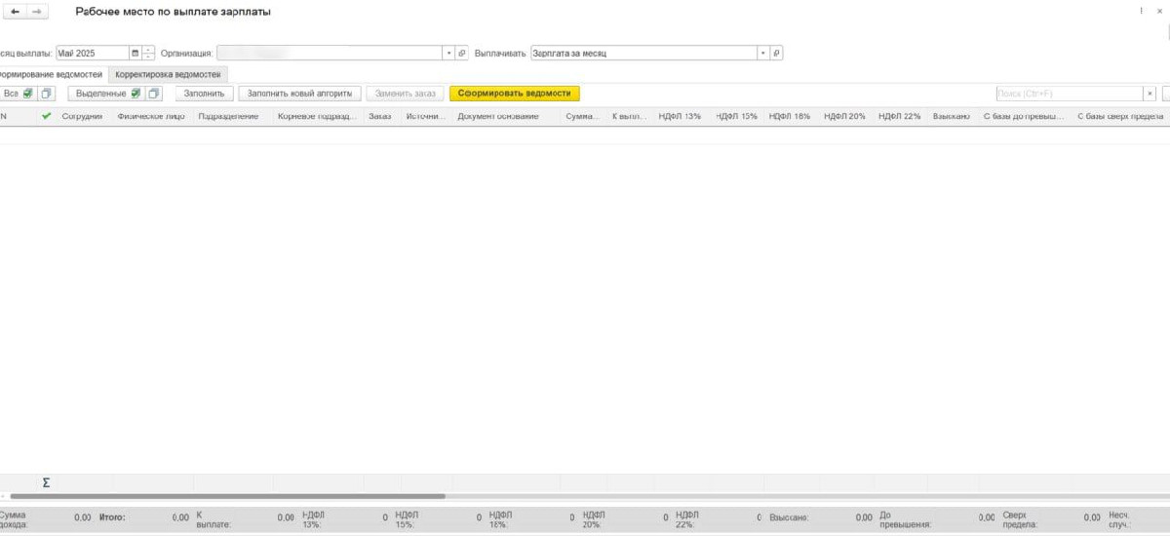Focus the 'Поиск (Ctrl+F)' search box
This screenshot has width=1170, height=536.
coord(1069,94)
